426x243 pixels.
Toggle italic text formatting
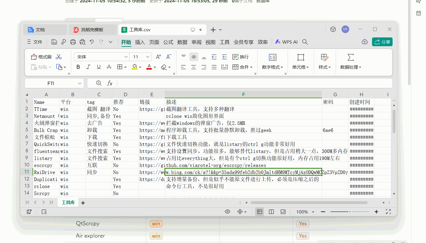point(88,67)
